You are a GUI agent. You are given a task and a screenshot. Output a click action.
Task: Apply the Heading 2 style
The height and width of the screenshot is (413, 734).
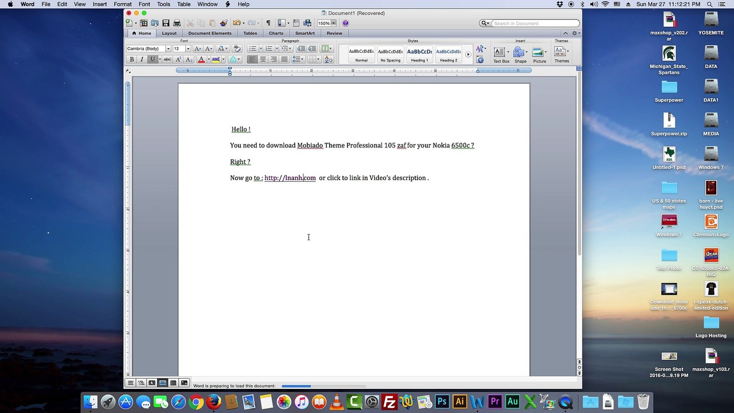click(x=448, y=54)
